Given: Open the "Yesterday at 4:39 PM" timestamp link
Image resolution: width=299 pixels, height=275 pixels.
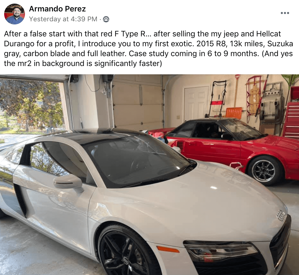Looking at the screenshot, I should coord(63,19).
